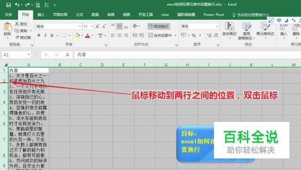Click the insert function fx icon
301x170 pixels.
(x=68, y=55)
